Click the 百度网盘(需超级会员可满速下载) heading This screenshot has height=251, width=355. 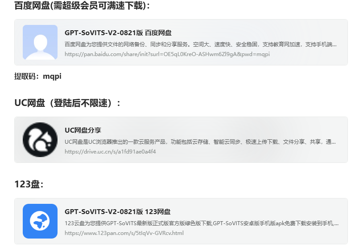[82, 5]
